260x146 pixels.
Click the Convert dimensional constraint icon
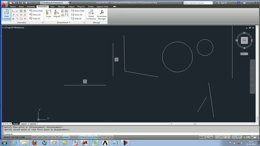67,15
